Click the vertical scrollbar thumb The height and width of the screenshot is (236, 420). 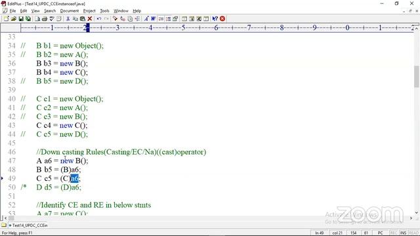416,77
